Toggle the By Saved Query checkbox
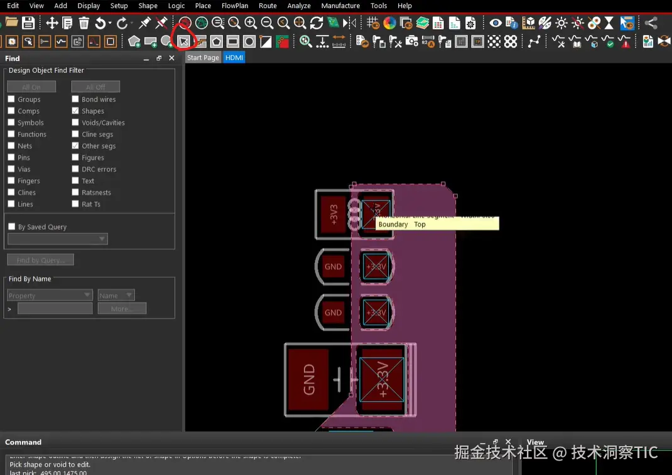This screenshot has height=475, width=672. [11, 227]
